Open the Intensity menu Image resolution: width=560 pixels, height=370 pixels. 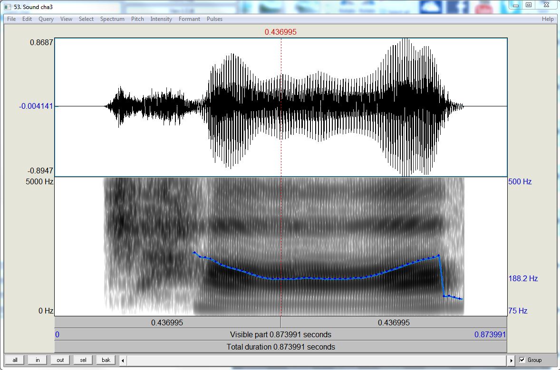tap(161, 19)
